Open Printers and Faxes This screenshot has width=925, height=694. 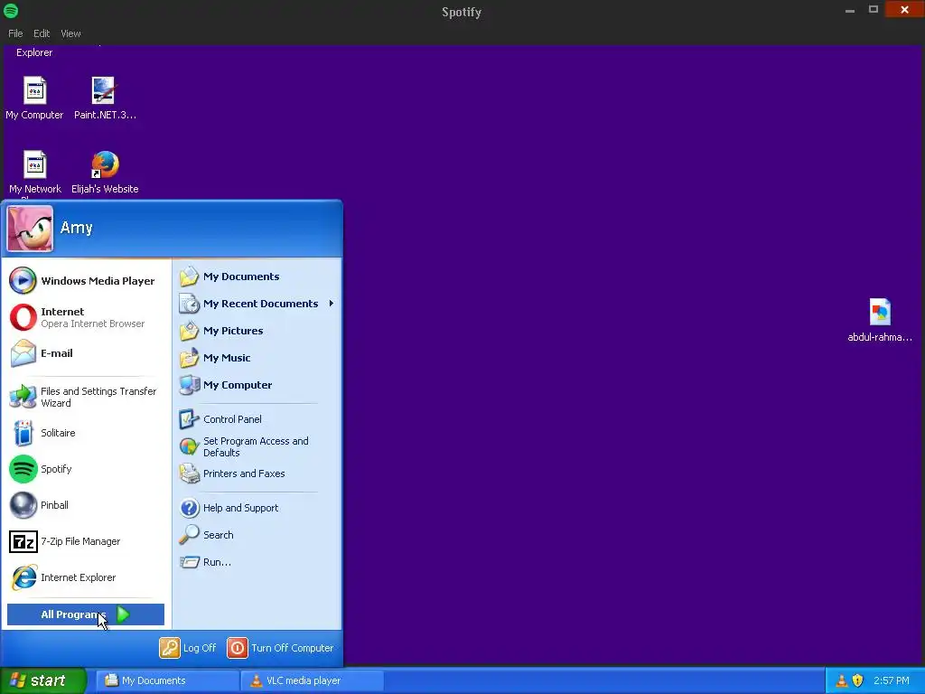(x=257, y=474)
